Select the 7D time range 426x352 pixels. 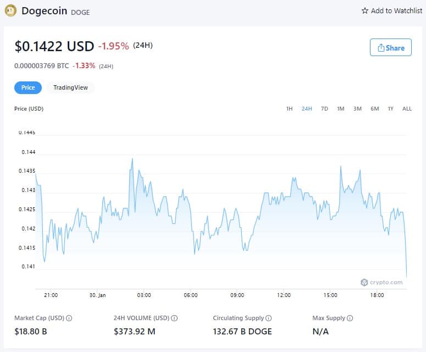tap(324, 109)
